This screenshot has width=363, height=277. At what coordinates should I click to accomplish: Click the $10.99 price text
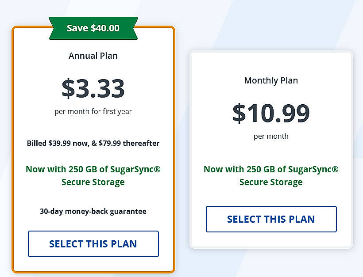point(271,112)
